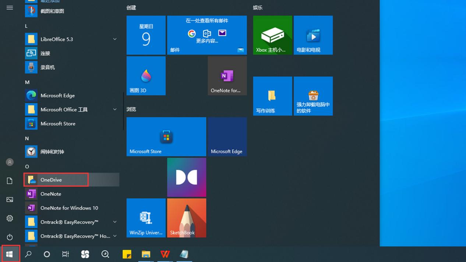The image size is (466, 262).
Task: Open Microsoft Store in the app list
Action: click(x=72, y=124)
